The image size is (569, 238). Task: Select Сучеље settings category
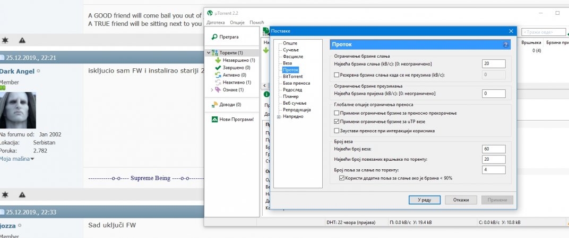[291, 50]
